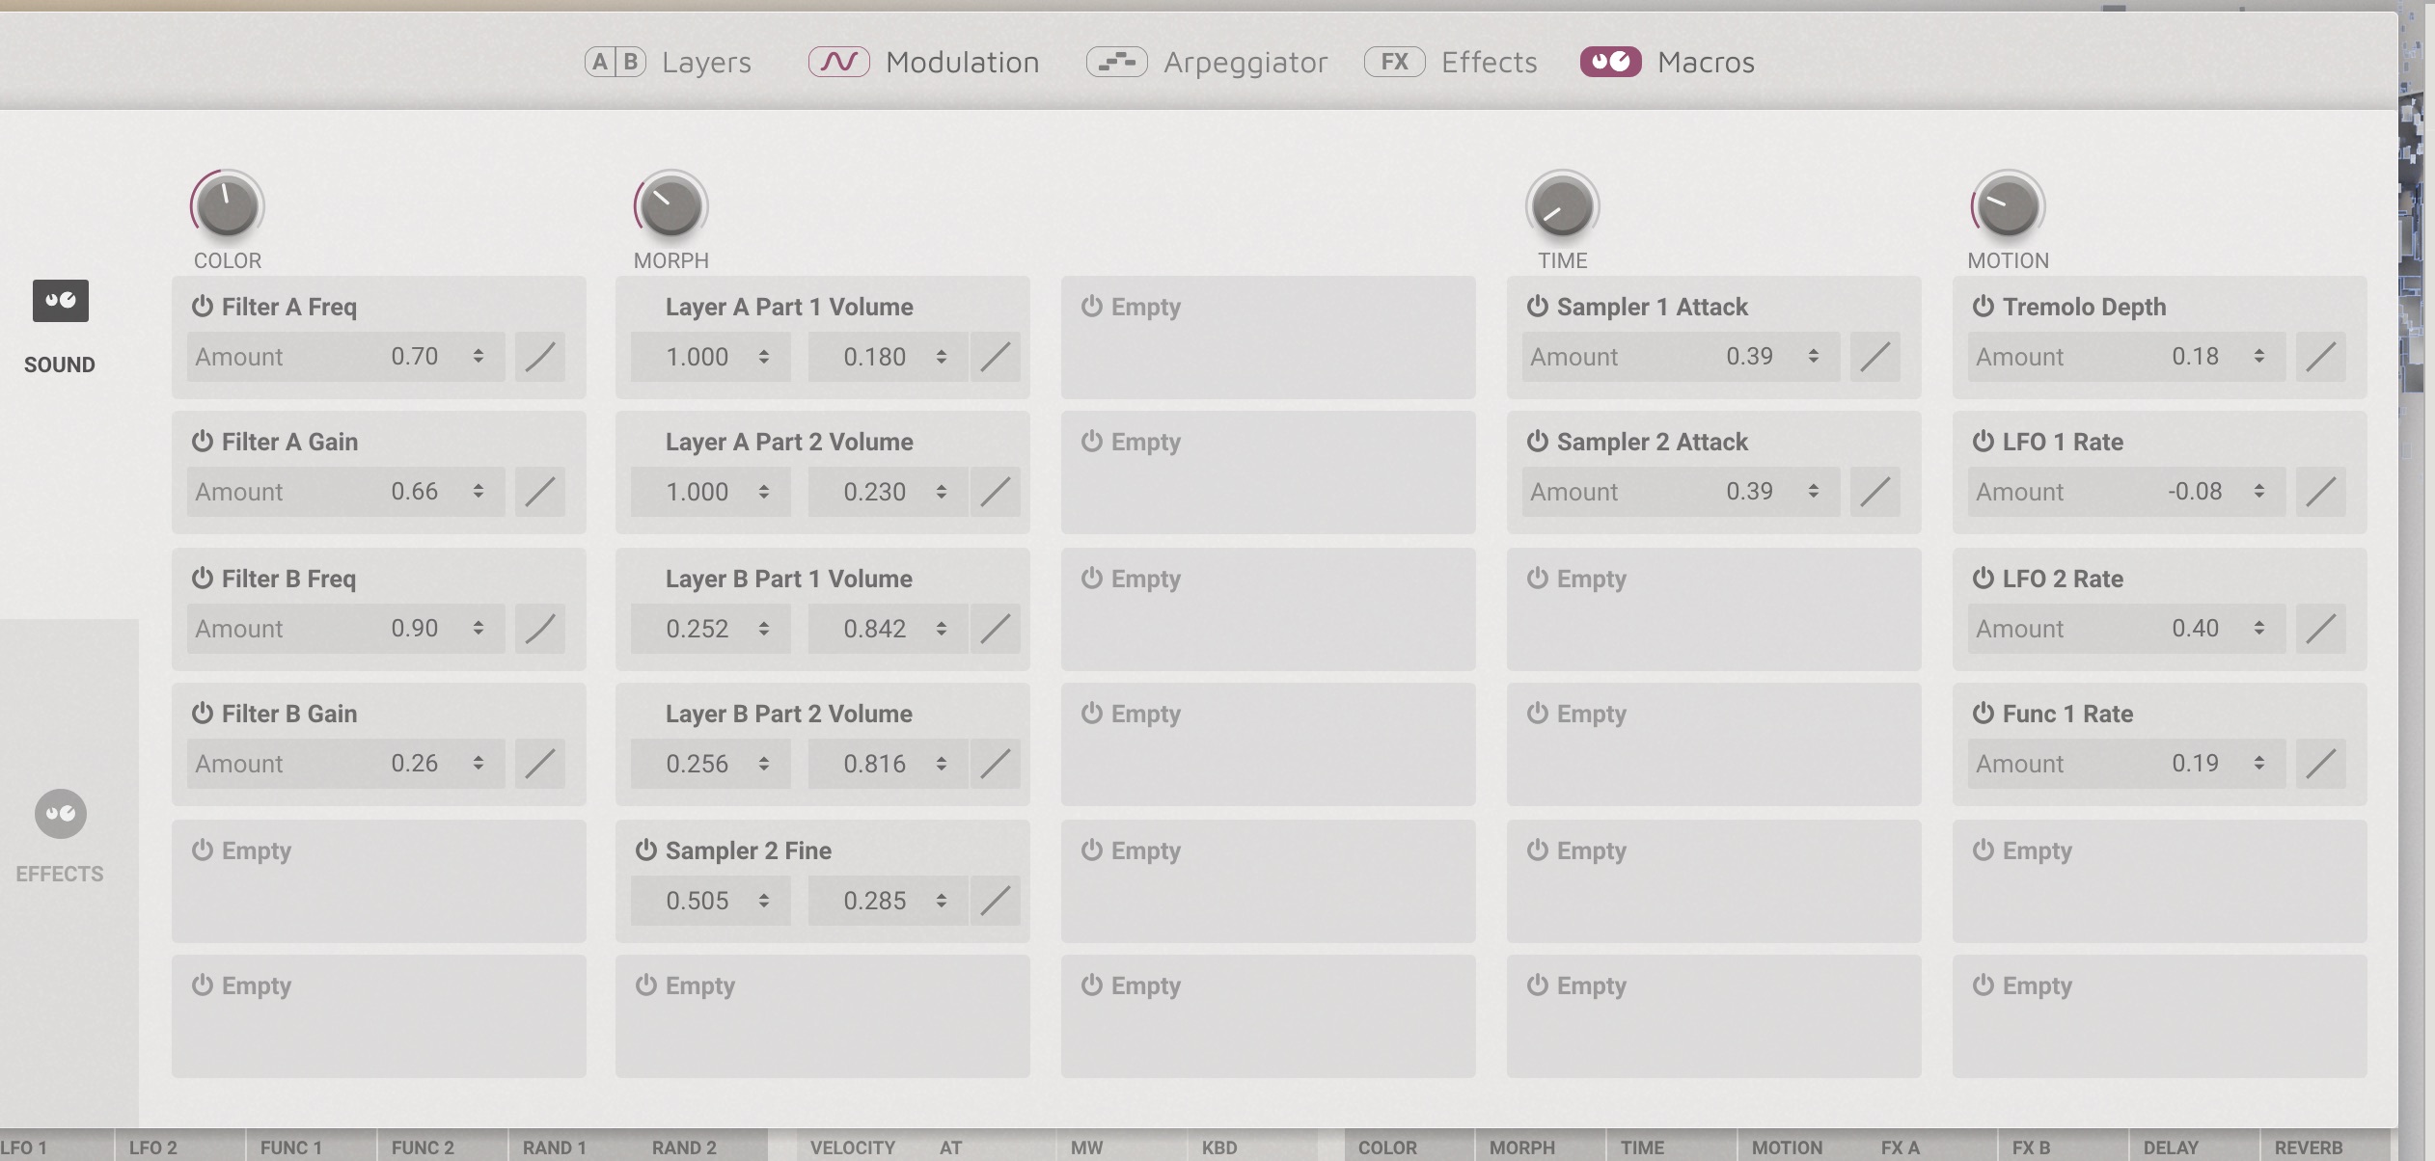Open curve editor for Filter A Freq
Viewport: 2435px width, 1161px height.
539,357
